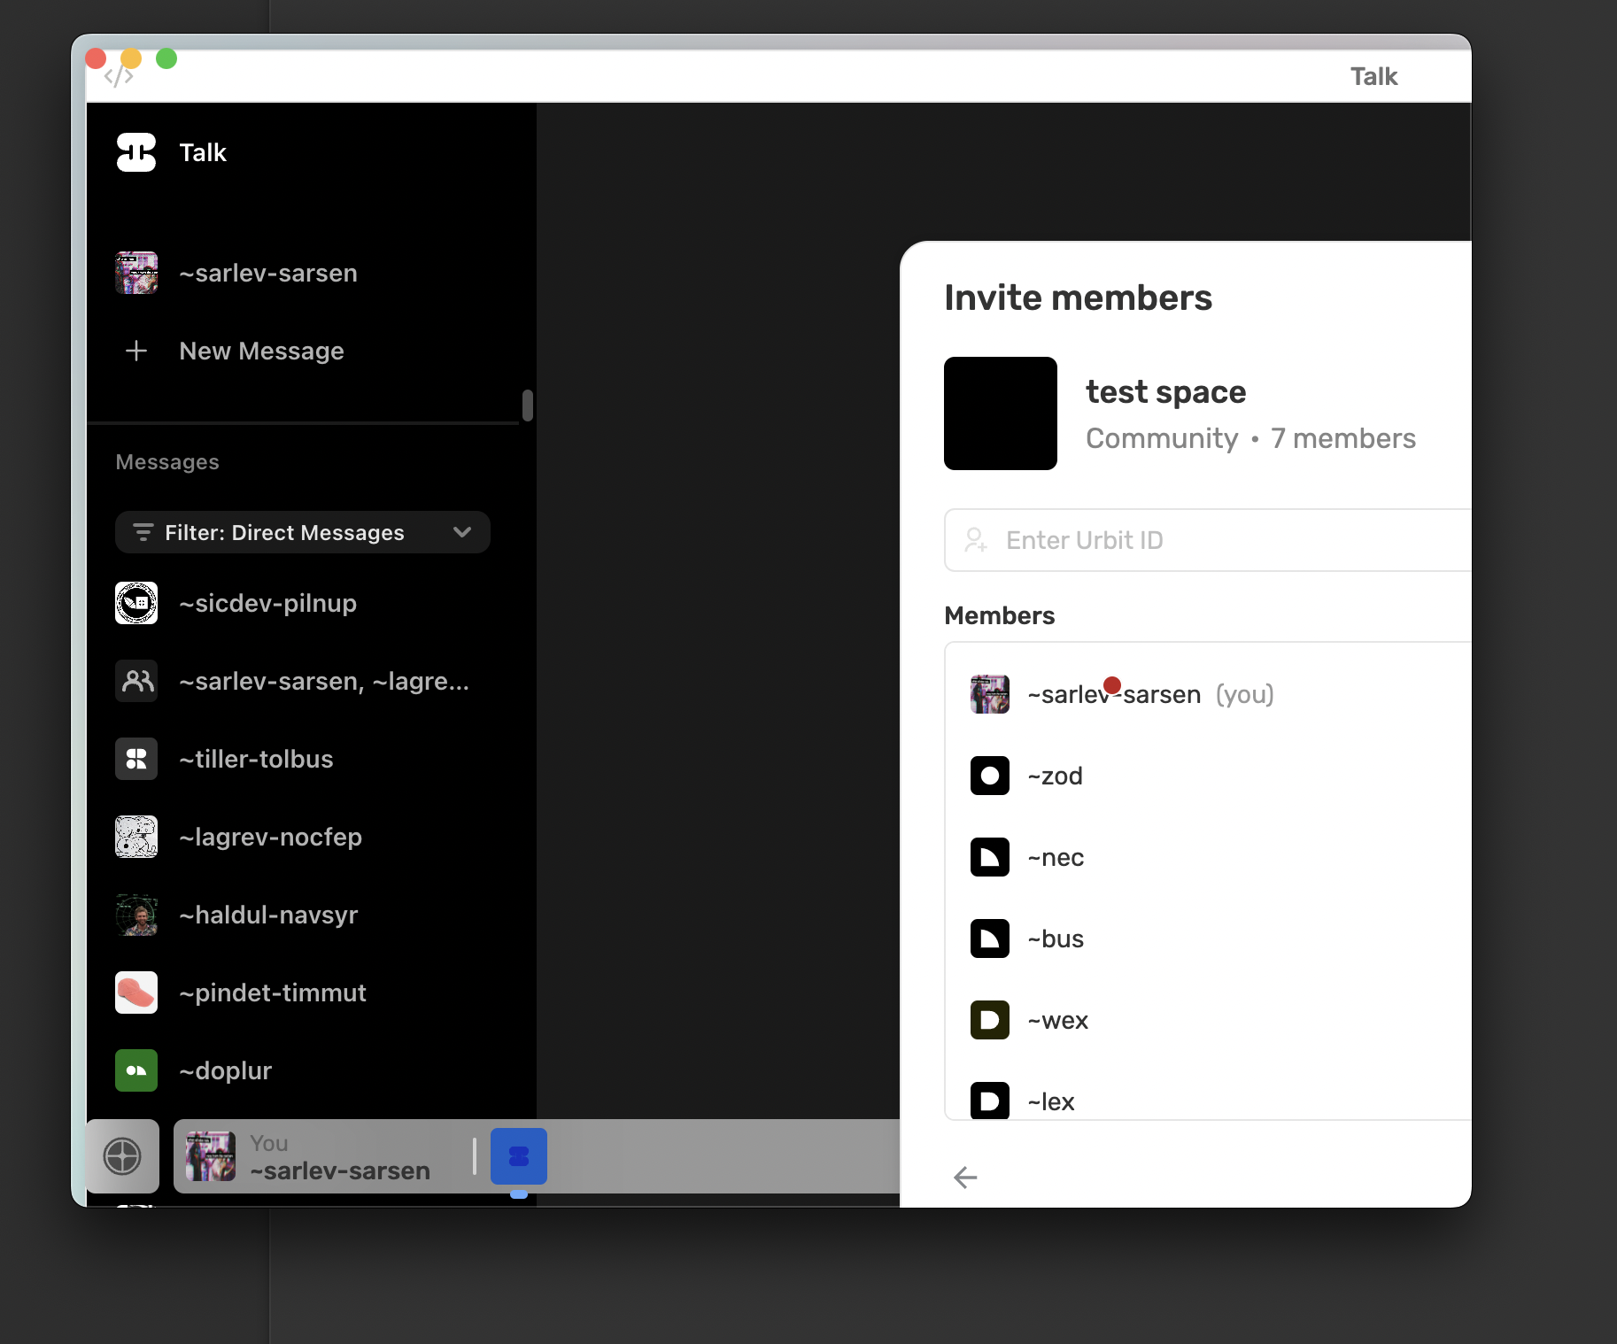Select the Talk tab in the title bar
This screenshot has width=1617, height=1344.
tap(1373, 76)
